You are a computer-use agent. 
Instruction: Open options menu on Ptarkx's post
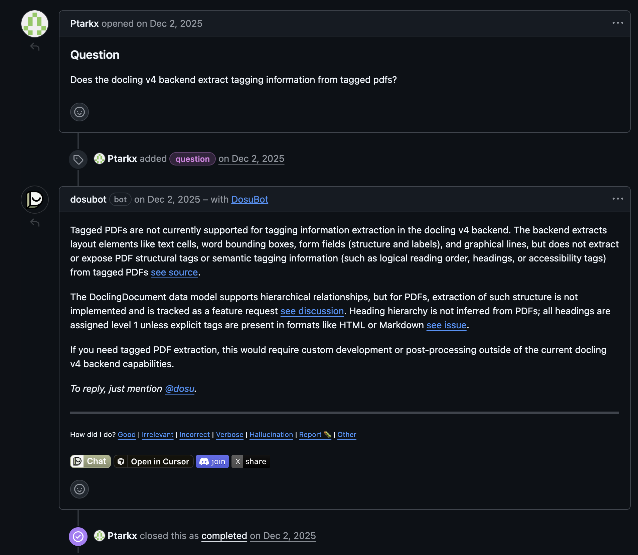[618, 23]
